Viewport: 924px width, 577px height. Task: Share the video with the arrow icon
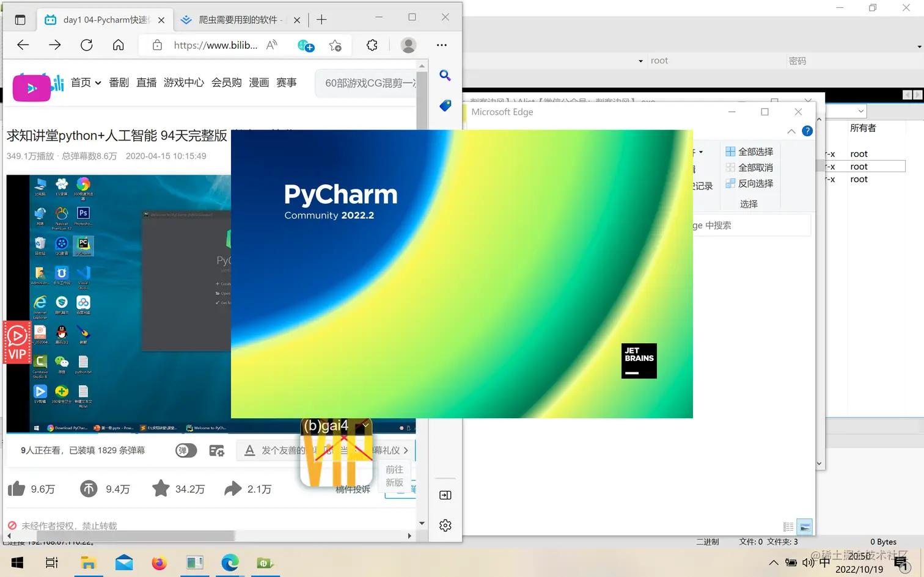click(233, 488)
